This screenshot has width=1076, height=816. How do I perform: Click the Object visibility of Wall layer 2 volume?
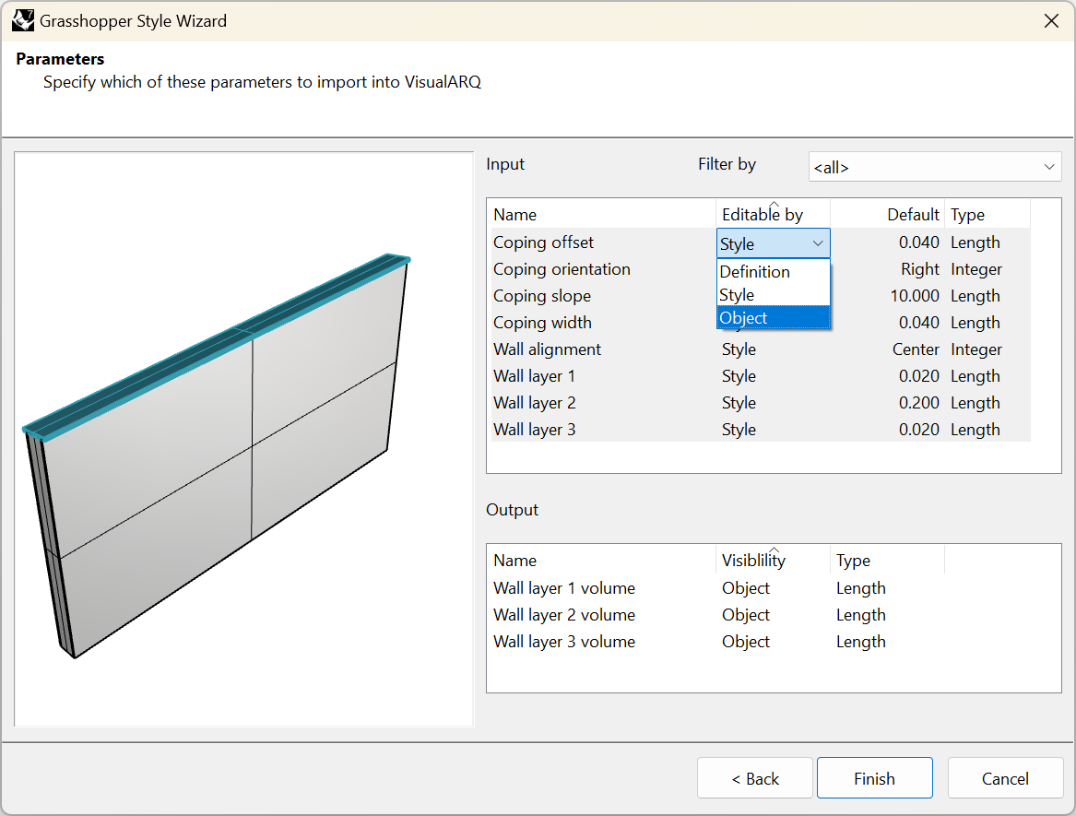click(745, 615)
